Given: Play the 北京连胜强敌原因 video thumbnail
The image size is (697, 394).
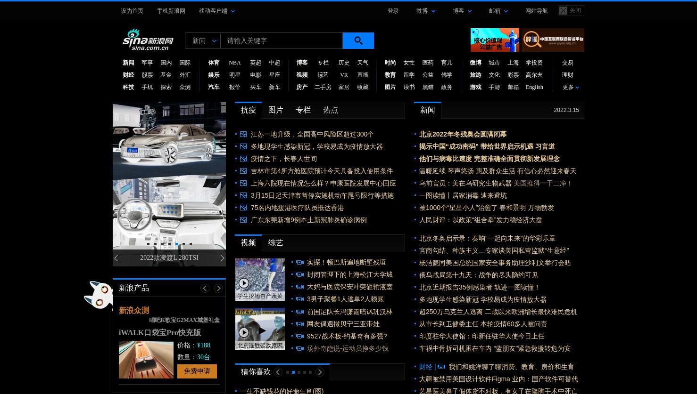Looking at the screenshot, I should click(x=260, y=329).
